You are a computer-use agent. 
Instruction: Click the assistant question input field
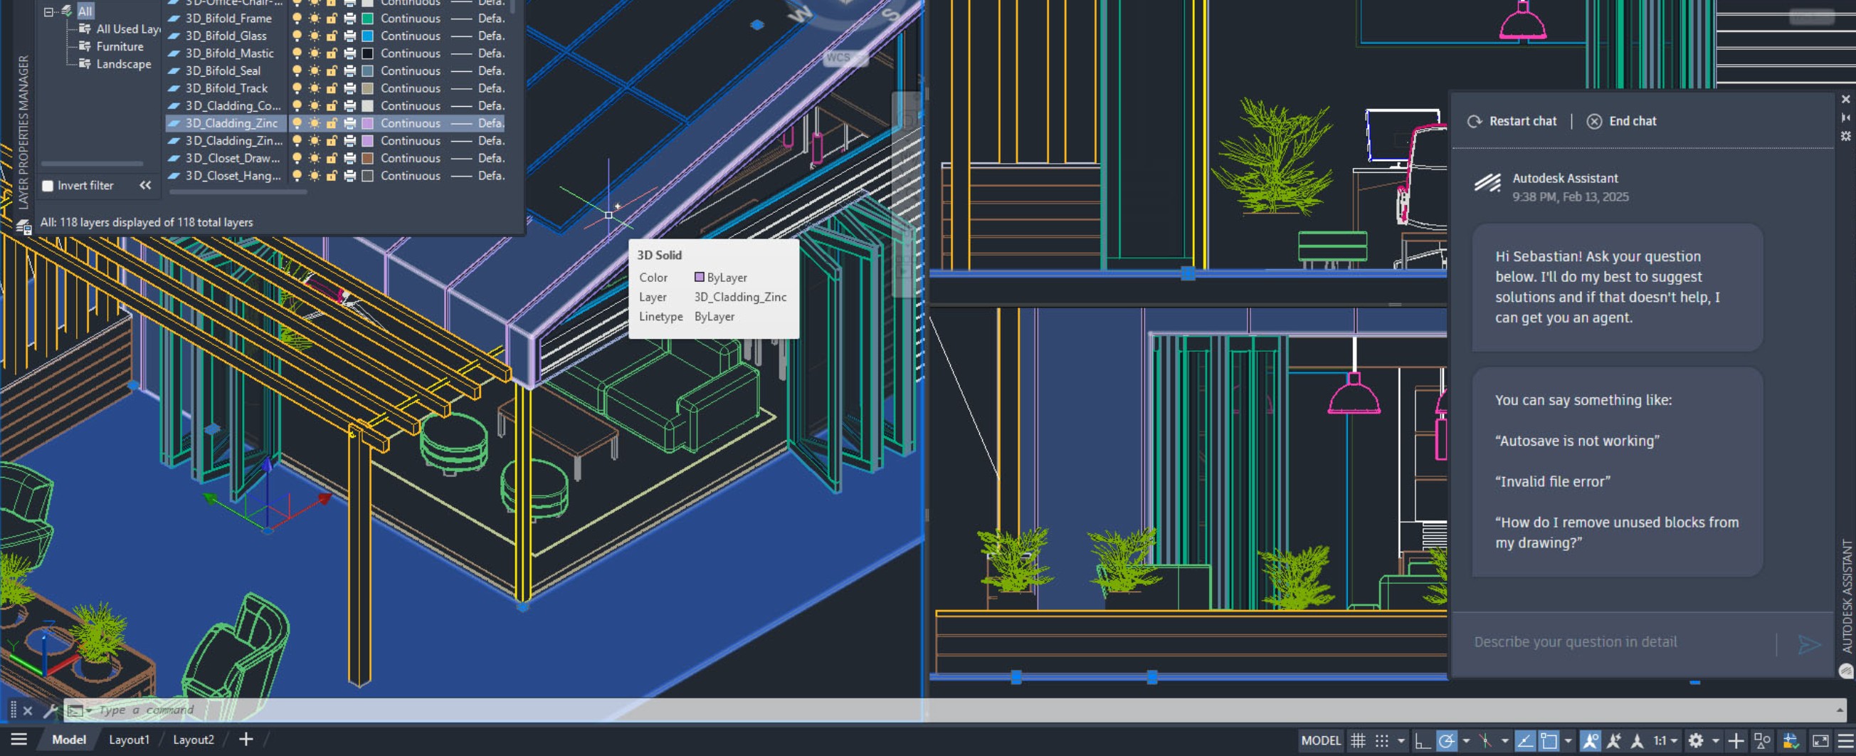1614,641
